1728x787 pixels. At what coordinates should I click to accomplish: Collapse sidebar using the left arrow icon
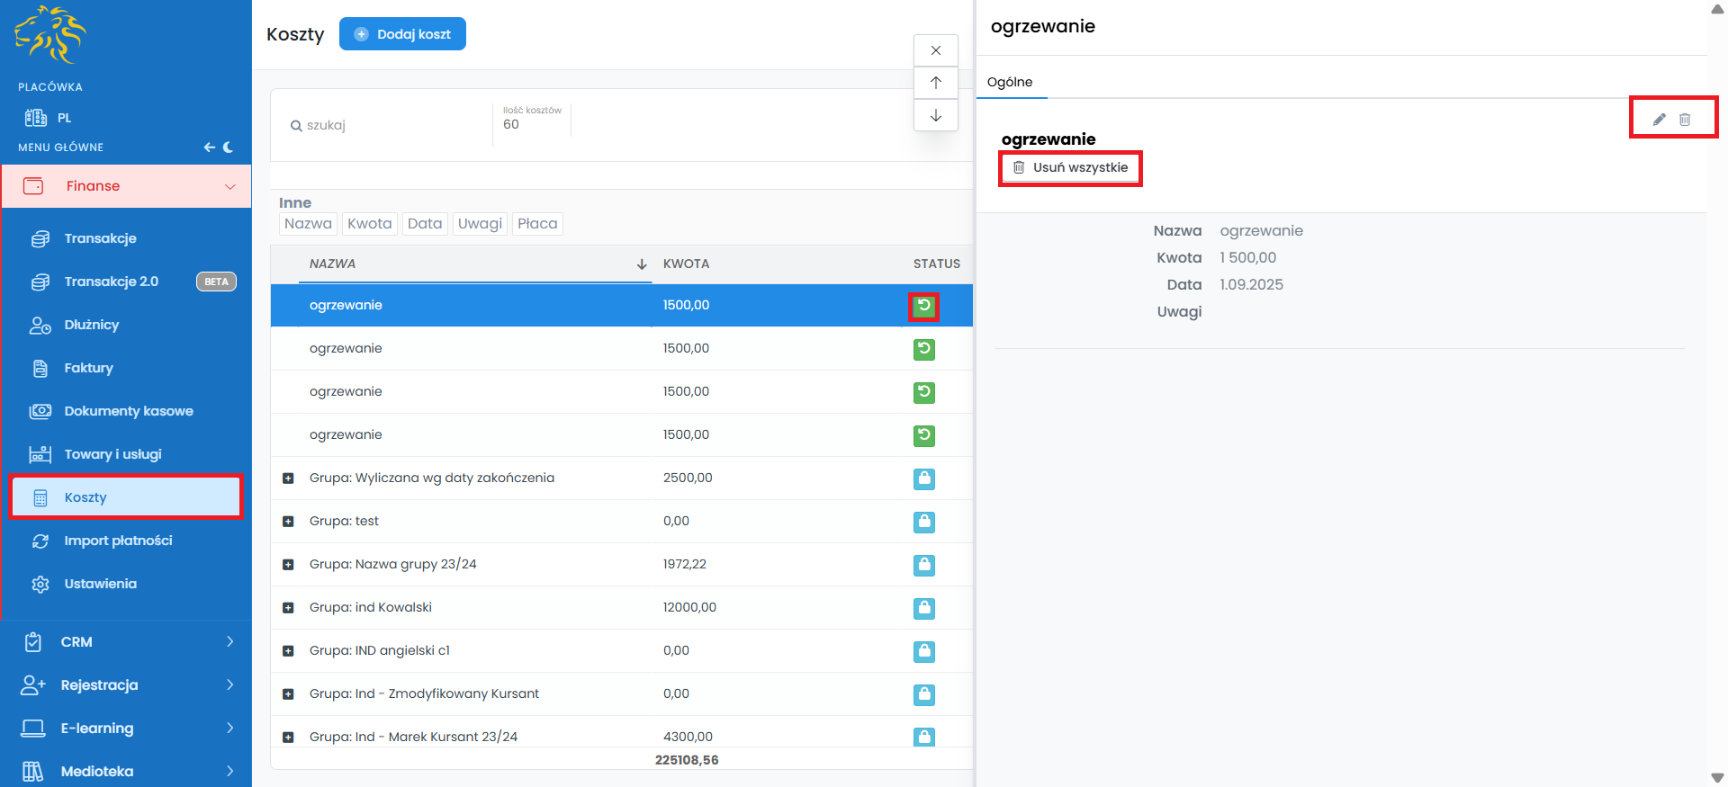(x=209, y=148)
